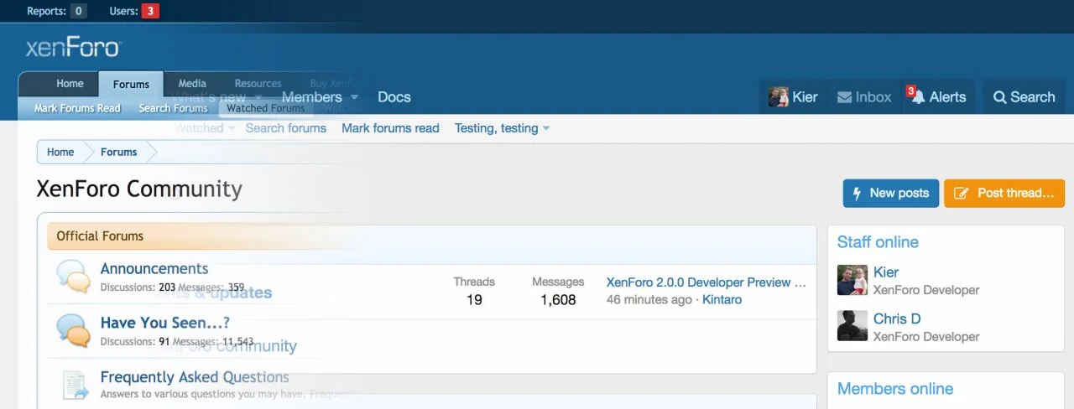Click the Frequently Asked Questions document icon
The image size is (1074, 409).
pyautogui.click(x=75, y=385)
